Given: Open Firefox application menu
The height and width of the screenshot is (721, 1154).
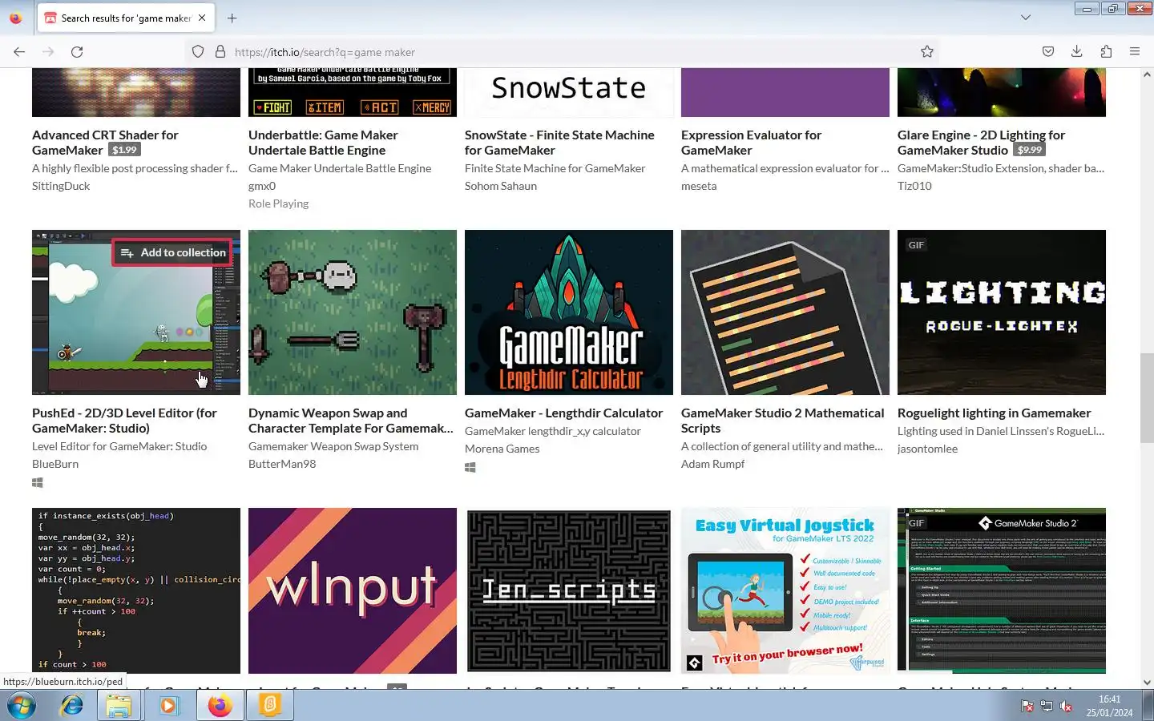Looking at the screenshot, I should tap(1135, 52).
